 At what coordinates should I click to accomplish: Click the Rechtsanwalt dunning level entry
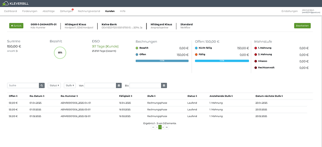coord(266,67)
